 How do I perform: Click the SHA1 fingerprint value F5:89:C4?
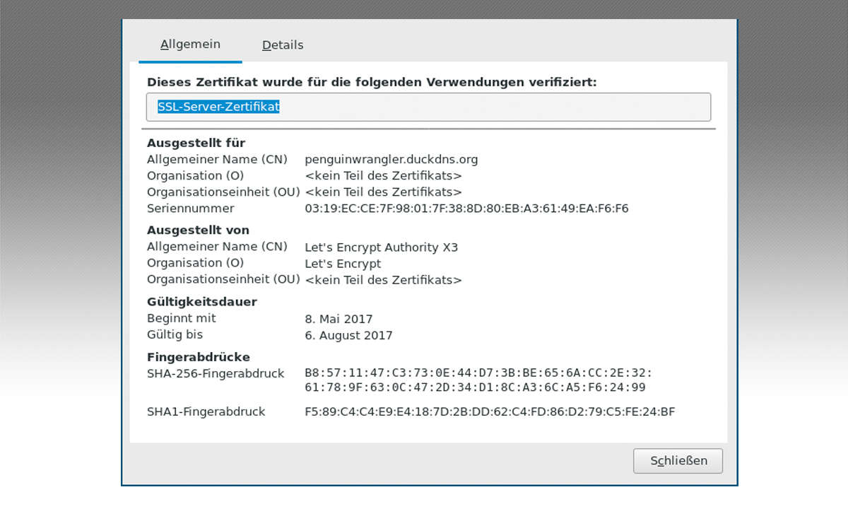tap(490, 411)
